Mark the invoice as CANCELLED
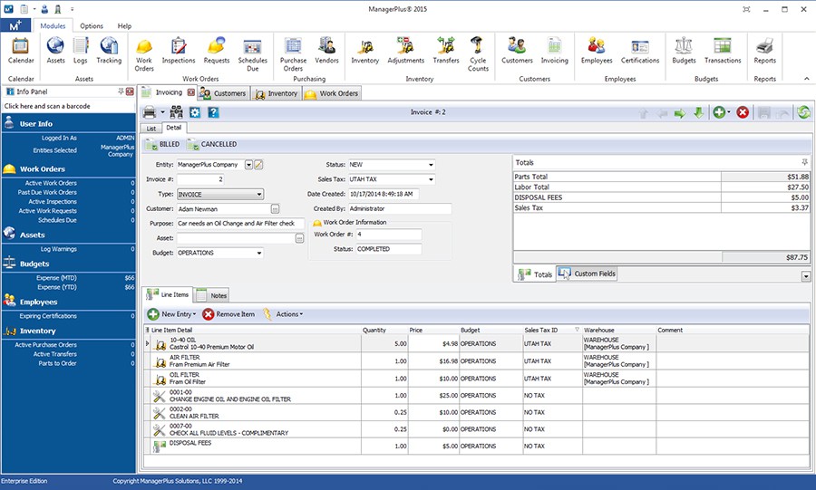 (211, 144)
